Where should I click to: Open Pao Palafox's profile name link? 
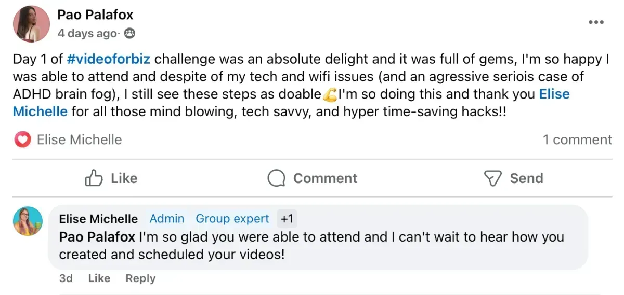point(95,15)
